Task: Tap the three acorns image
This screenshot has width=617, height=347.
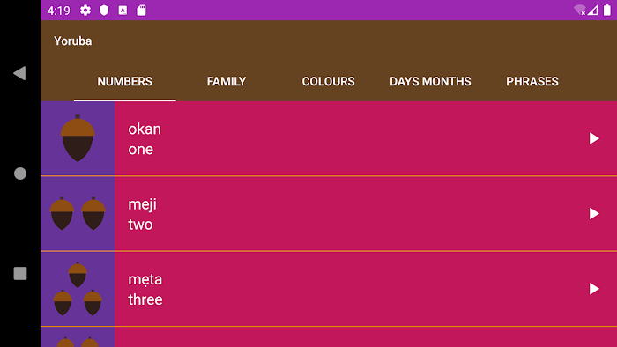Action: click(78, 289)
